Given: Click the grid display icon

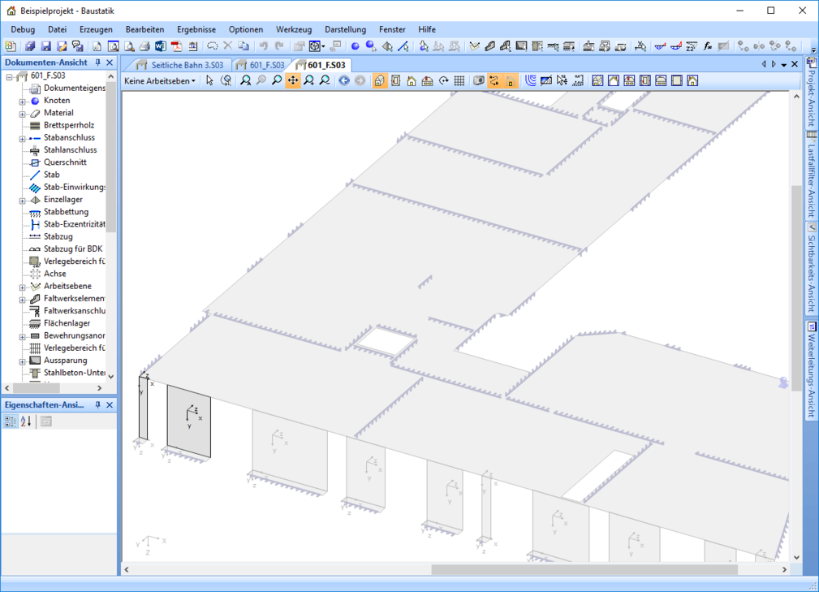Looking at the screenshot, I should pos(459,80).
